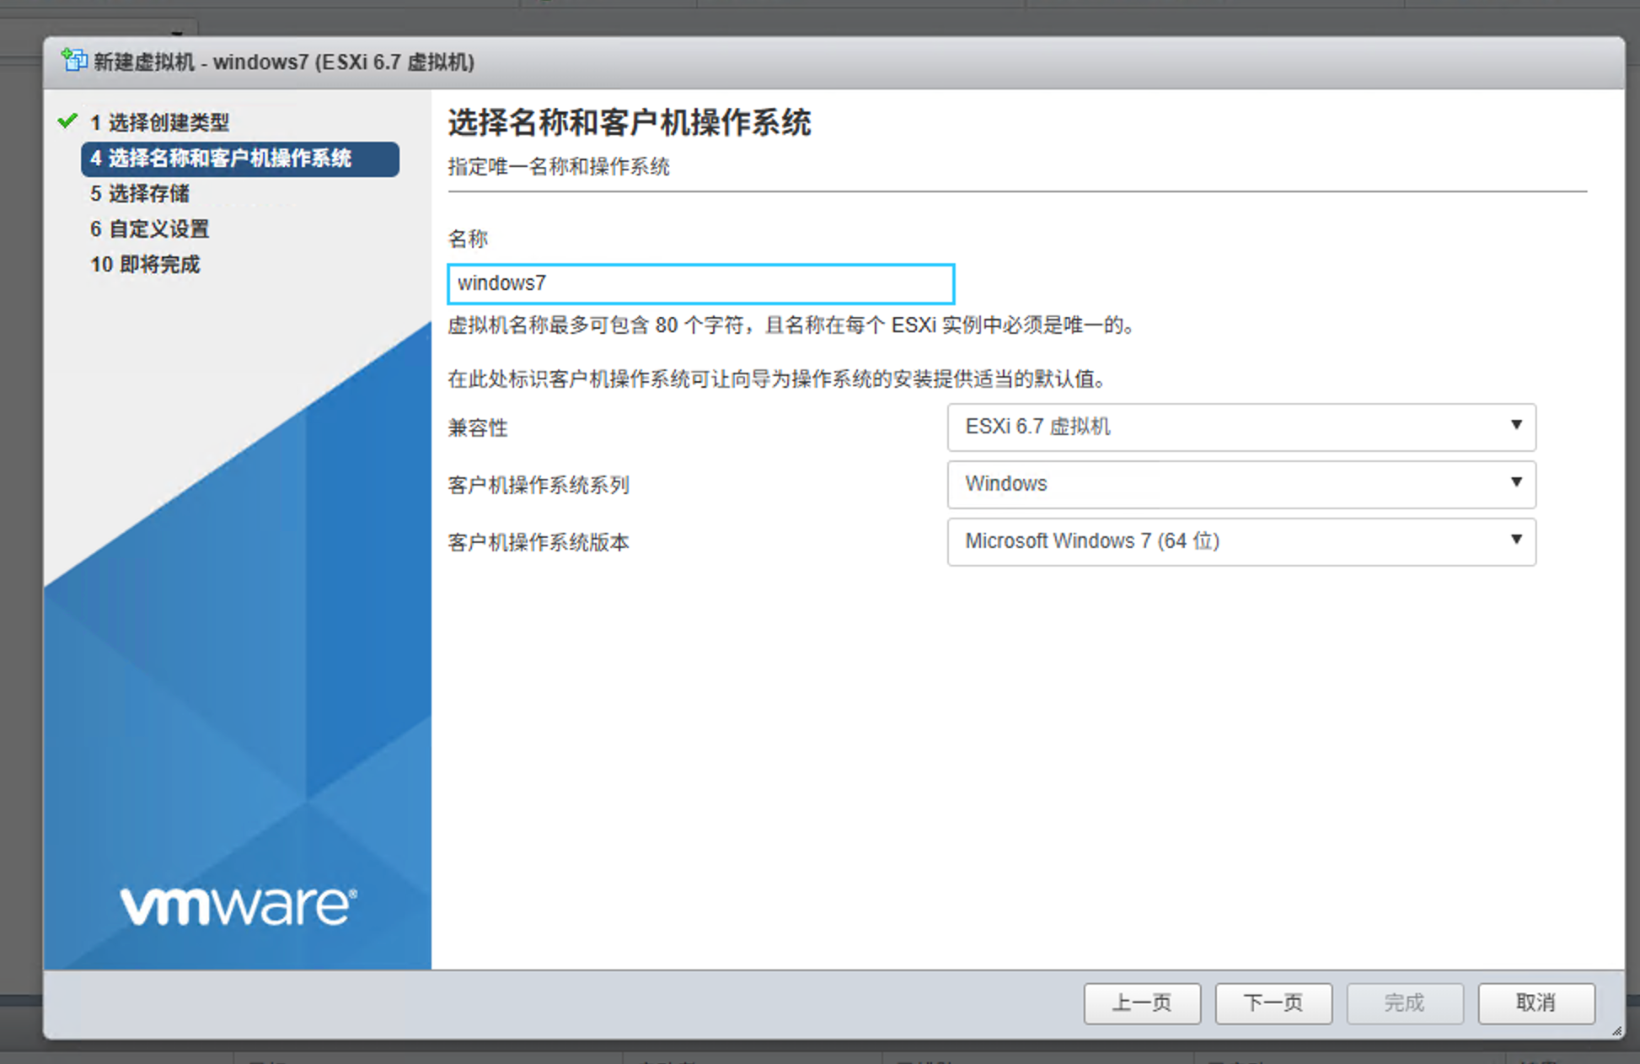Click the 客户机操作系统版本 label
Screen dimensions: 1640x1064
pos(539,542)
